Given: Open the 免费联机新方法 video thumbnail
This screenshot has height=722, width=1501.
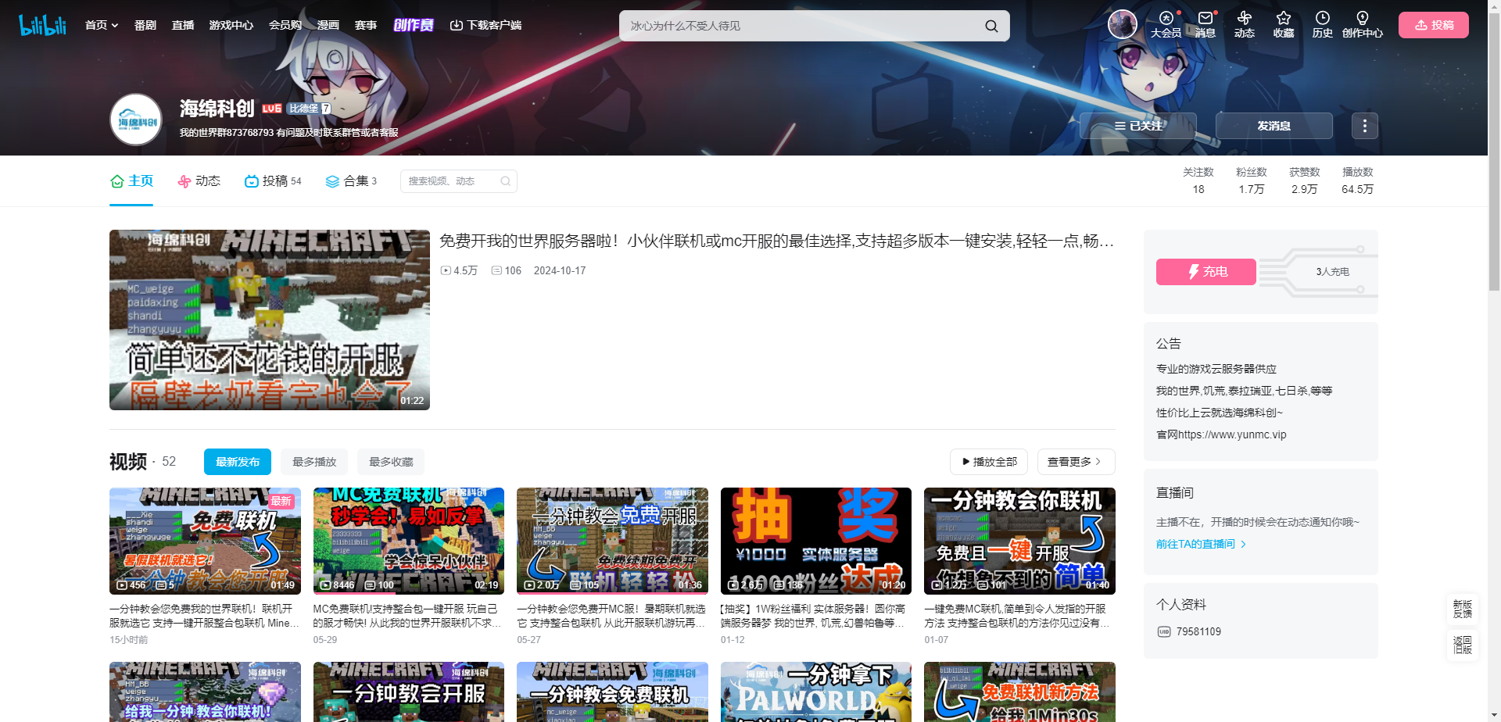Looking at the screenshot, I should [x=1019, y=692].
